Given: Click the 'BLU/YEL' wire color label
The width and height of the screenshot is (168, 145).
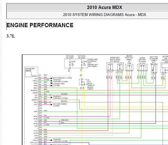Looking at the screenshot, I should coord(65,101).
